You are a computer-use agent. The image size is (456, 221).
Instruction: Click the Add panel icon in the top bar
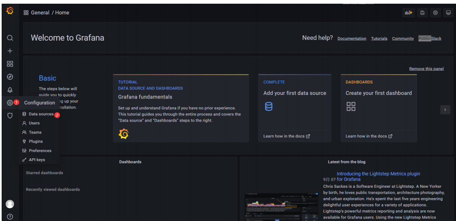coord(409,13)
